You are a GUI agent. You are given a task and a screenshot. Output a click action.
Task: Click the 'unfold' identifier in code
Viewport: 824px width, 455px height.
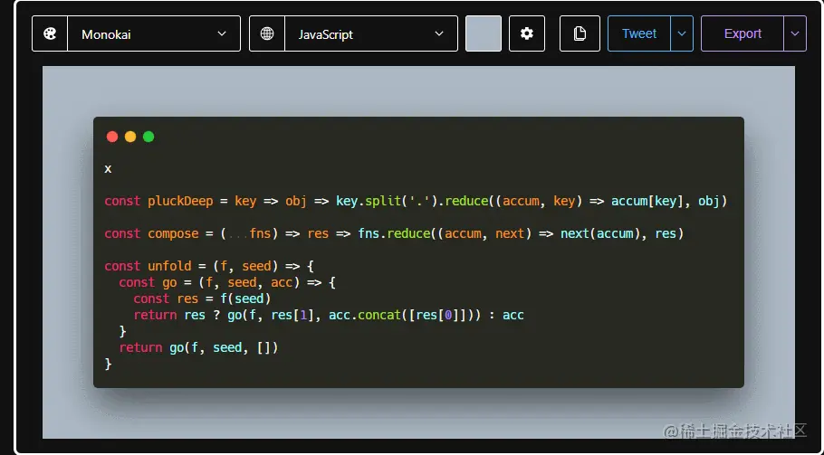pyautogui.click(x=169, y=266)
